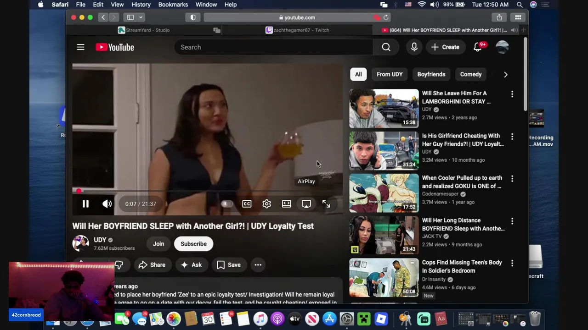Click the Ask button
This screenshot has height=330, width=588.
click(x=191, y=265)
